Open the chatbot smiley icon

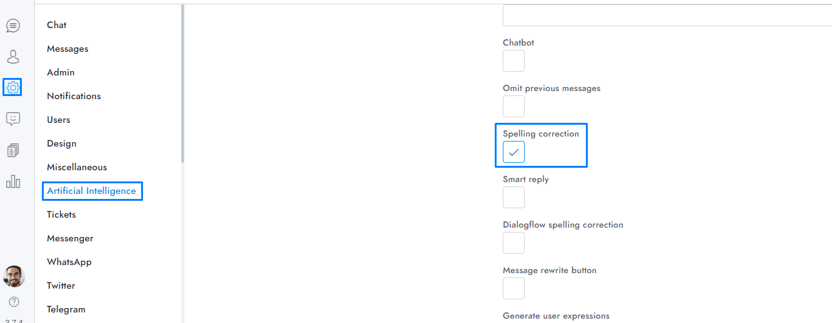(13, 118)
